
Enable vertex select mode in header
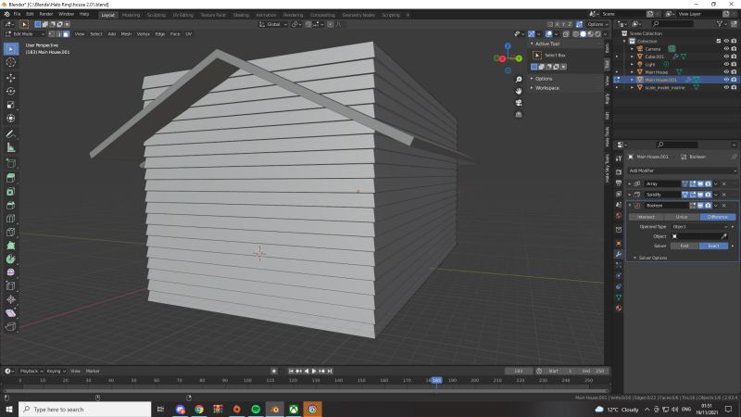[x=52, y=34]
